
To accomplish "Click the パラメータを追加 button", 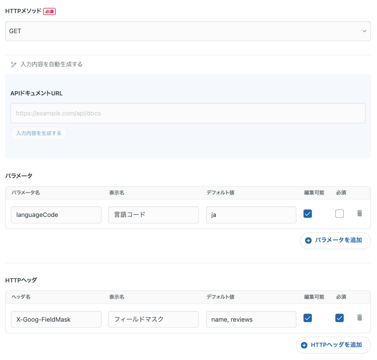I will (335, 240).
